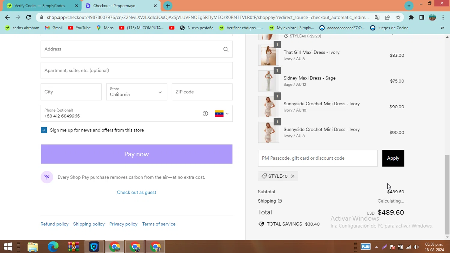The image size is (450, 253).
Task: Open the Gmail bookmark
Action: click(x=54, y=28)
